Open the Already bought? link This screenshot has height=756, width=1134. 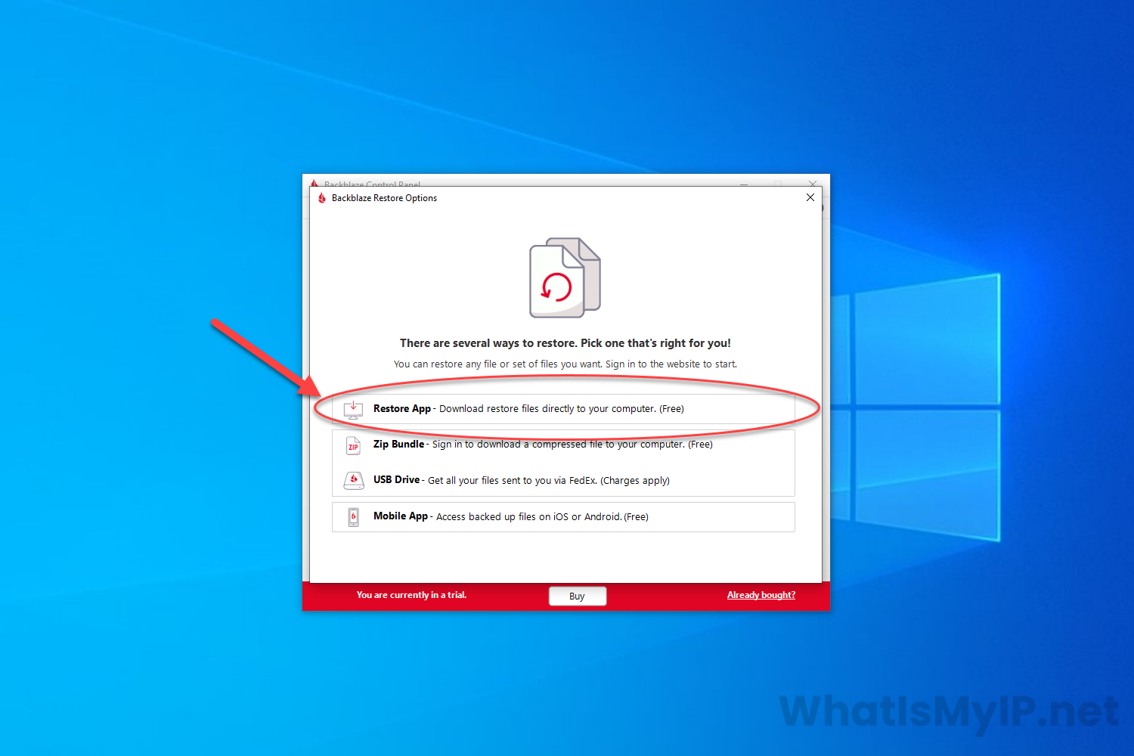tap(761, 596)
